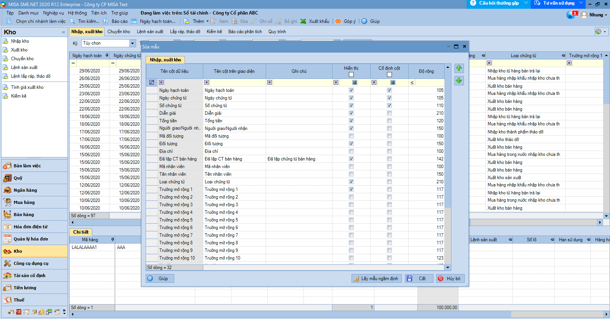
Task: Go to Ngân hàng module
Action: 34,190
